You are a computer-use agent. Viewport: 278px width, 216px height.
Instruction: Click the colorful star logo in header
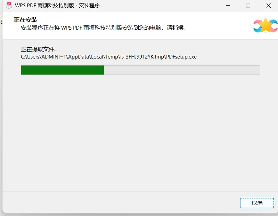pos(265,25)
